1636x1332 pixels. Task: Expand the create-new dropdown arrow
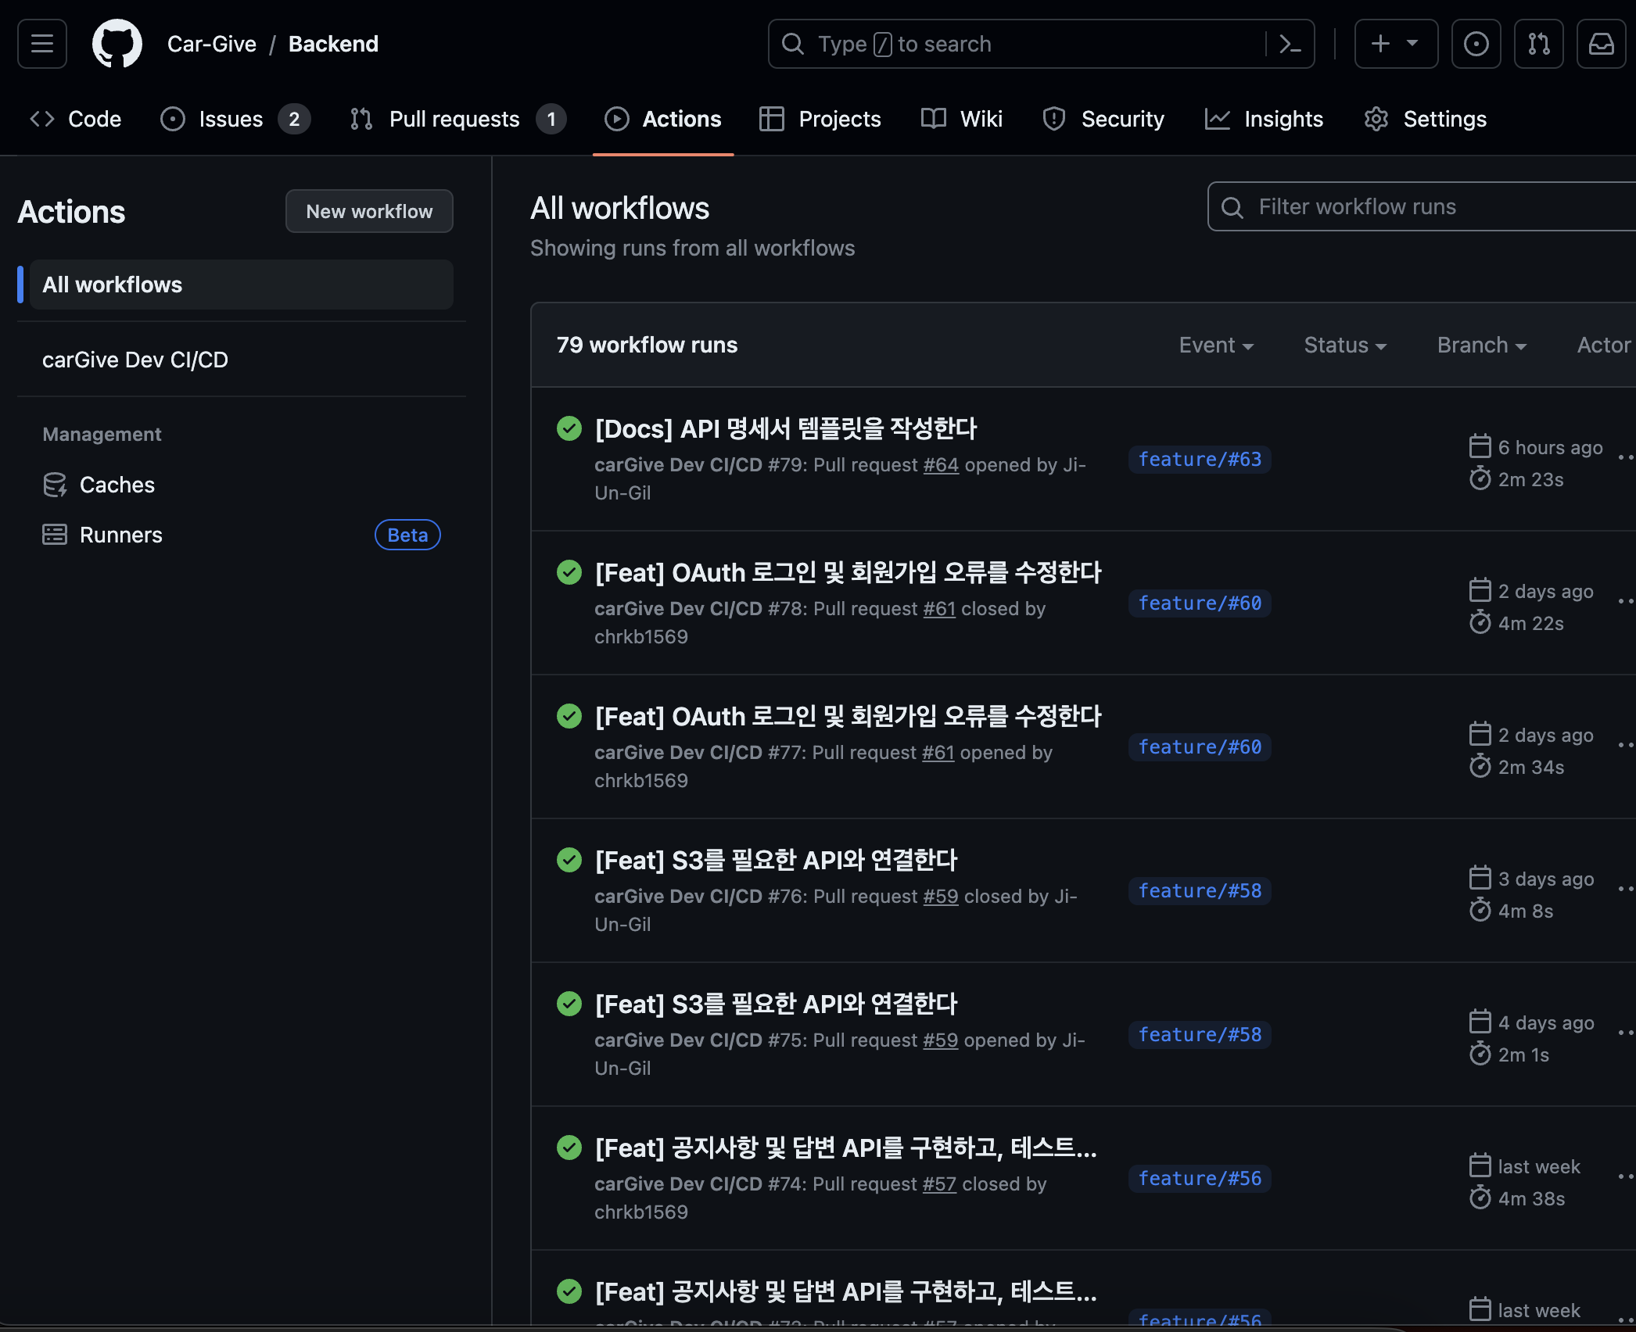click(1412, 44)
